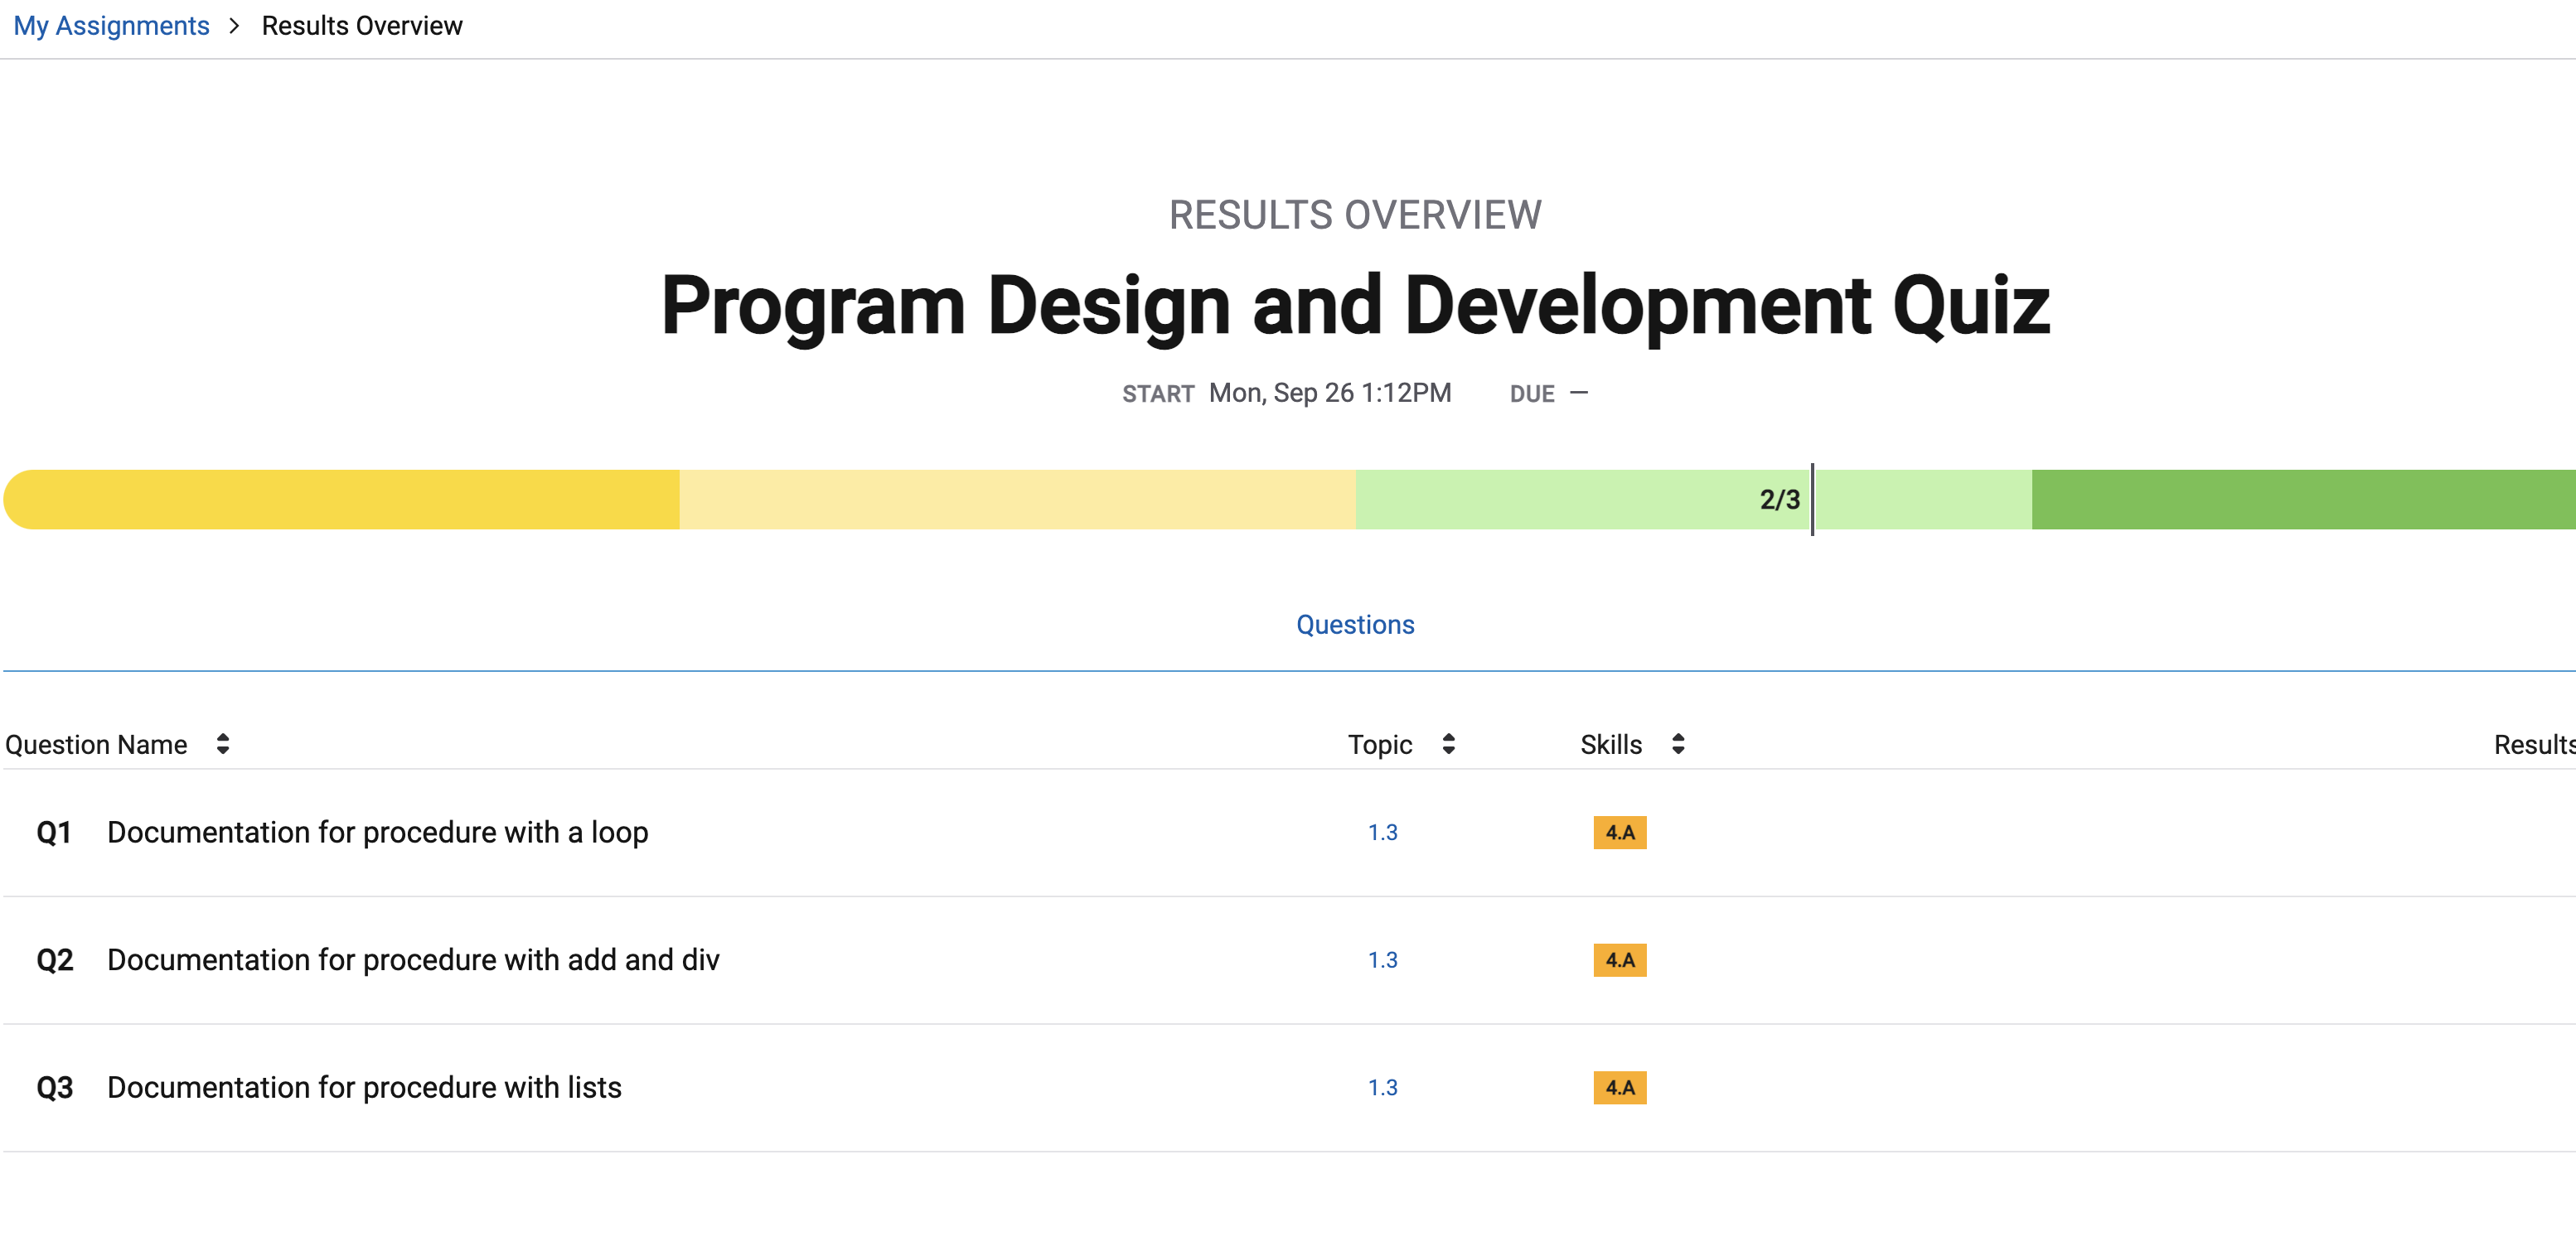Click the Q1 question number label
This screenshot has height=1256, width=2576.
(x=54, y=833)
